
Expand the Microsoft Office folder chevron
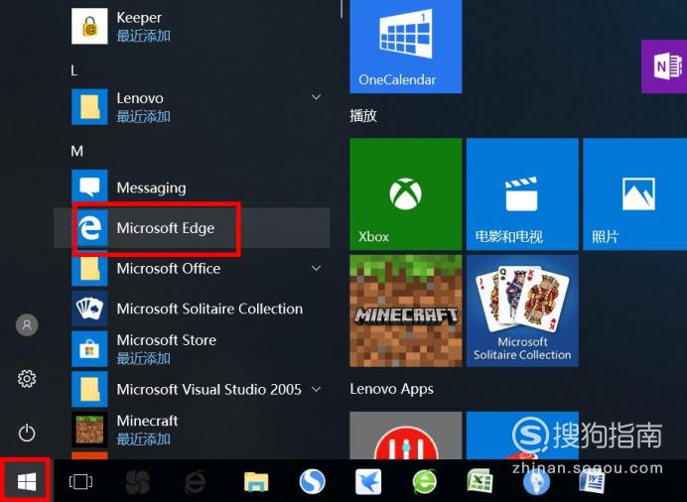(316, 268)
